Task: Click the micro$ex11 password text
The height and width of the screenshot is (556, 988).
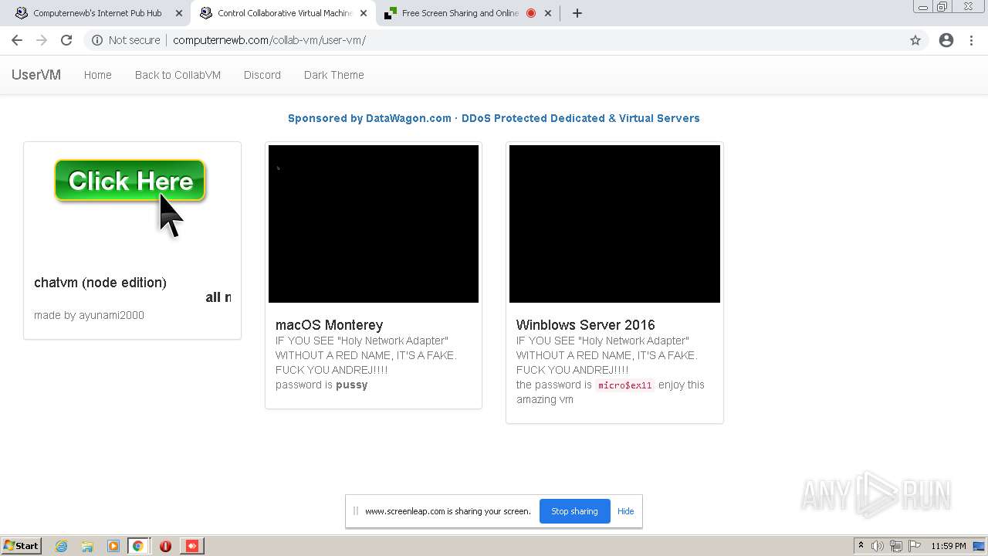Action: [625, 385]
